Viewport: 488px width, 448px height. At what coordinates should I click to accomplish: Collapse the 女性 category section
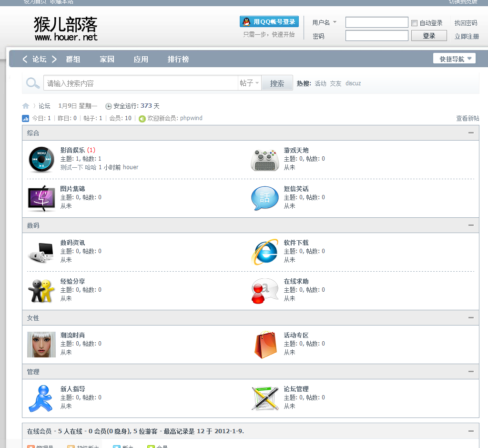click(x=471, y=318)
